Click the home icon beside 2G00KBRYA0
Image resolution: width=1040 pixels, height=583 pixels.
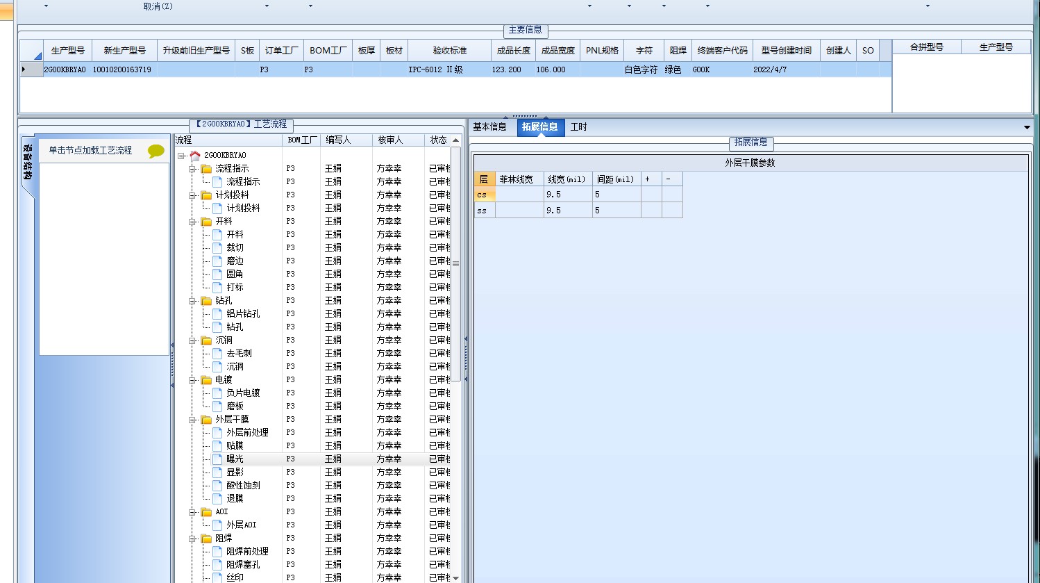195,155
